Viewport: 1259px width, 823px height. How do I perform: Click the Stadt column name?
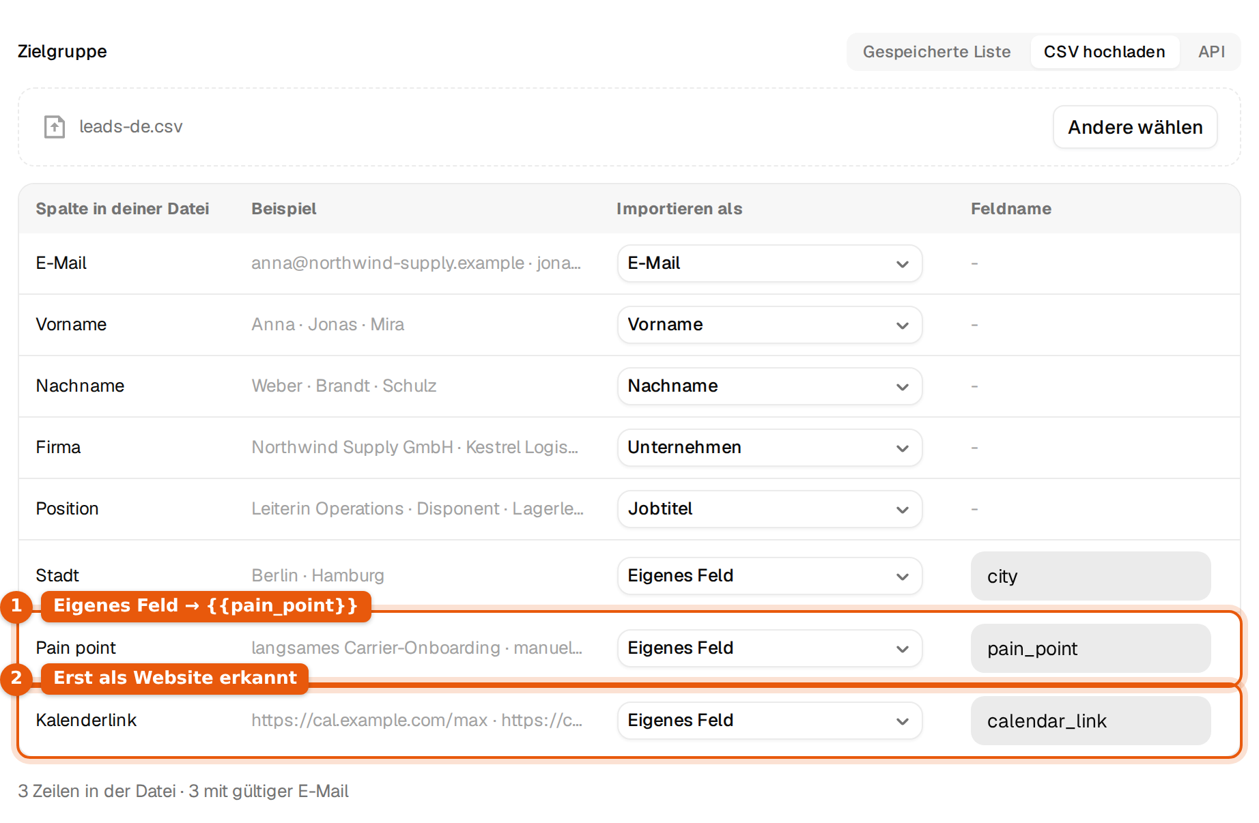pos(57,575)
